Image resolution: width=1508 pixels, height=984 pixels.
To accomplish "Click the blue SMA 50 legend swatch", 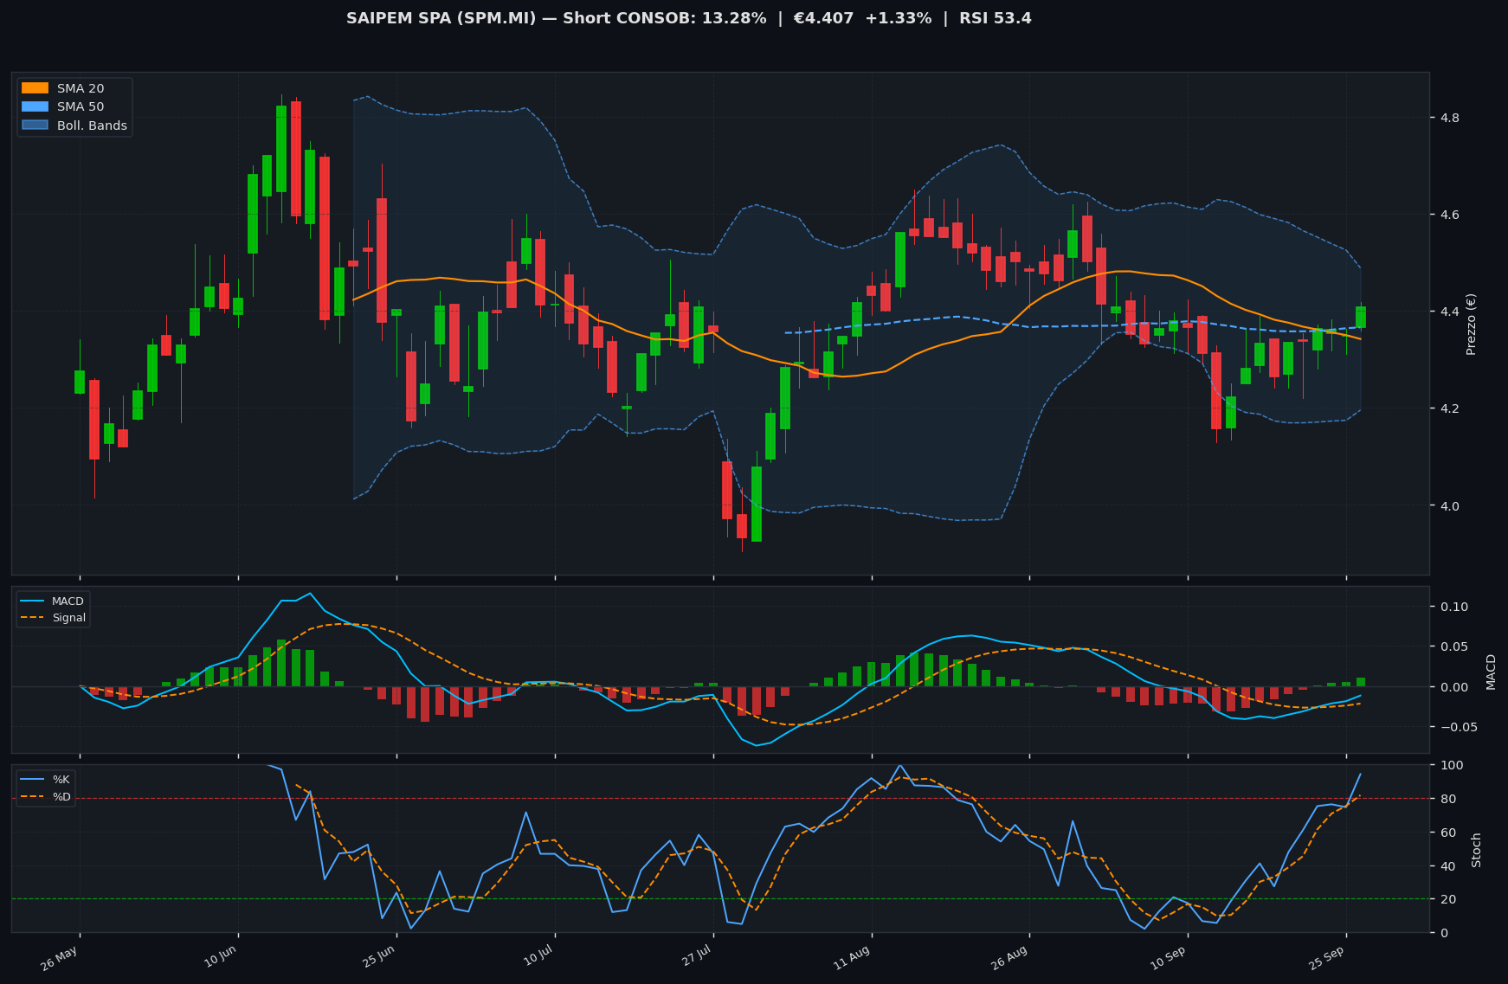I will pos(35,107).
